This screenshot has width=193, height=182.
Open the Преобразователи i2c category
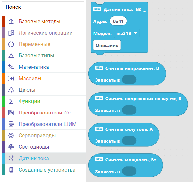(x=44, y=113)
